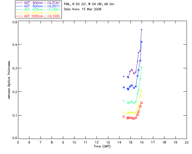This screenshot has height=154, width=192.
Task: Click the x-axis tick label 18
Action: [164, 142]
